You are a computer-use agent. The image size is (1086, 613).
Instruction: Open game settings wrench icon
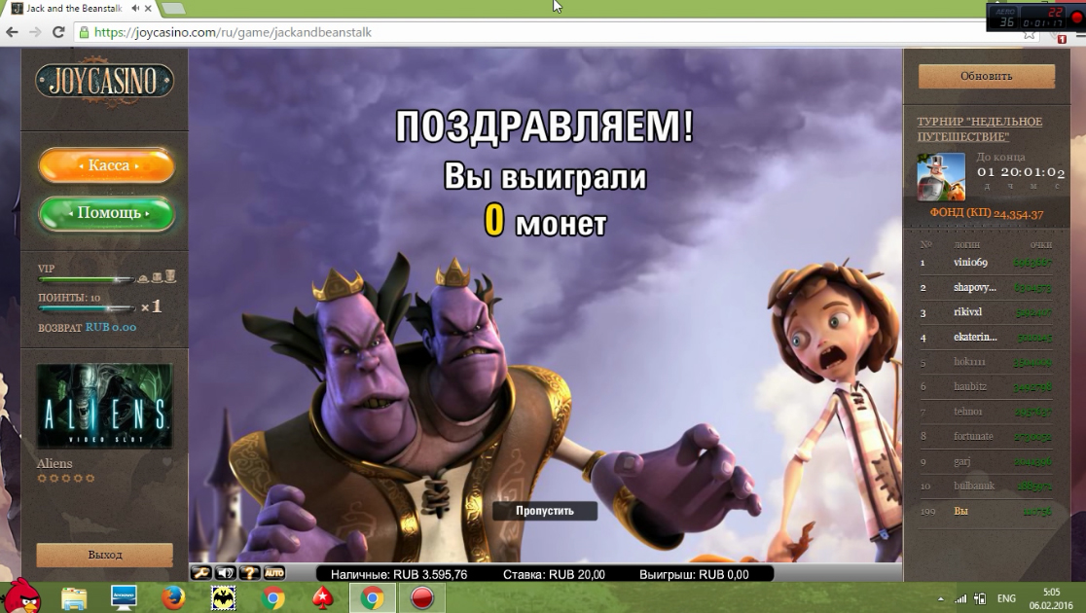point(200,573)
